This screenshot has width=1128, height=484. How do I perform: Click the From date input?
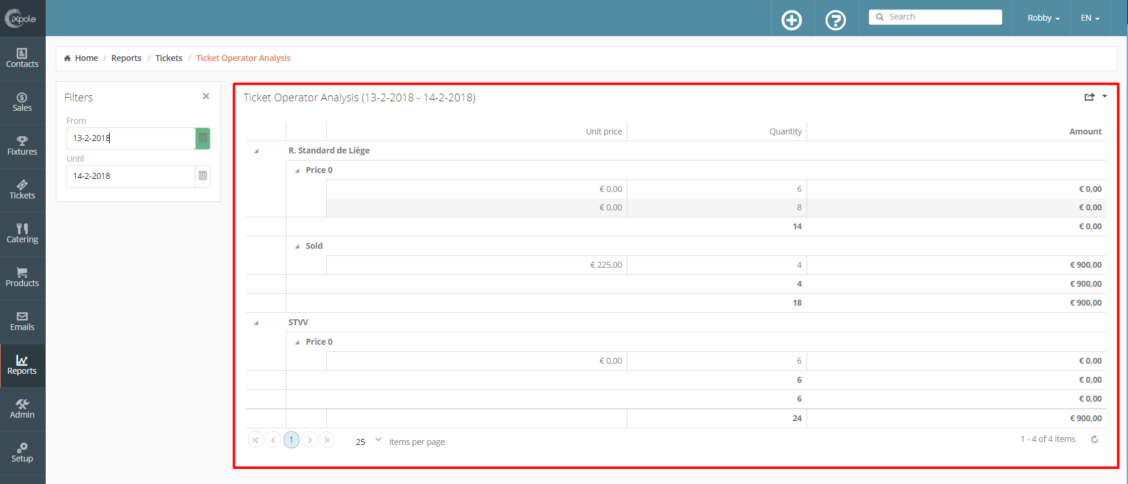[x=130, y=138]
